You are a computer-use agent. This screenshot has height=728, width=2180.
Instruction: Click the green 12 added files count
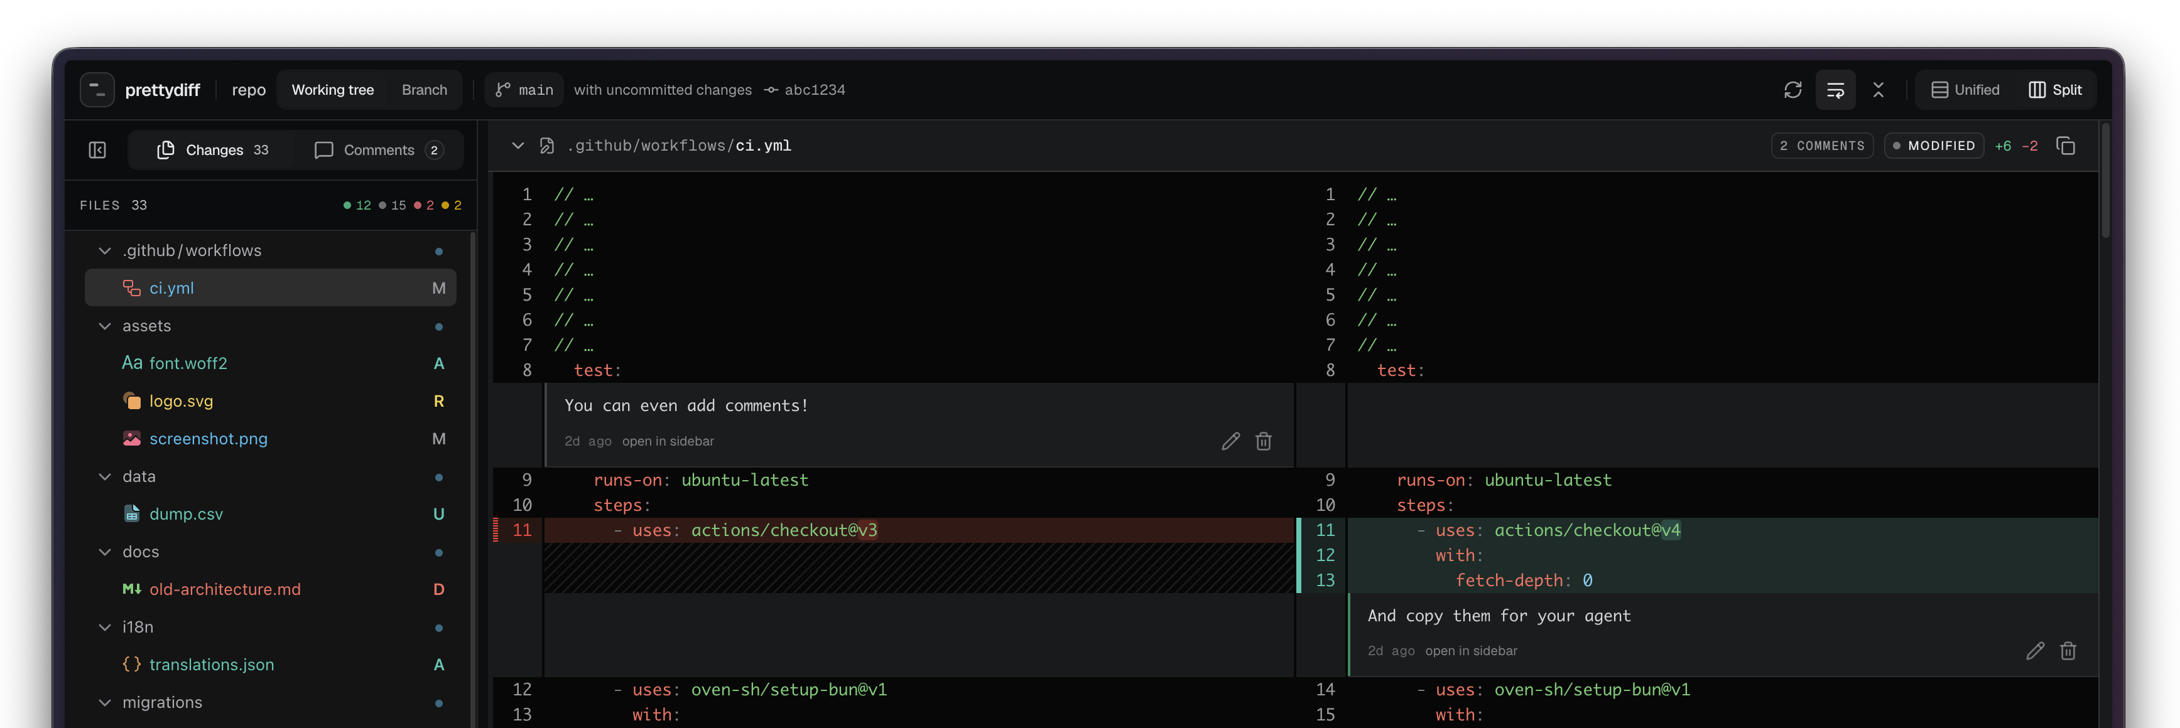[357, 205]
